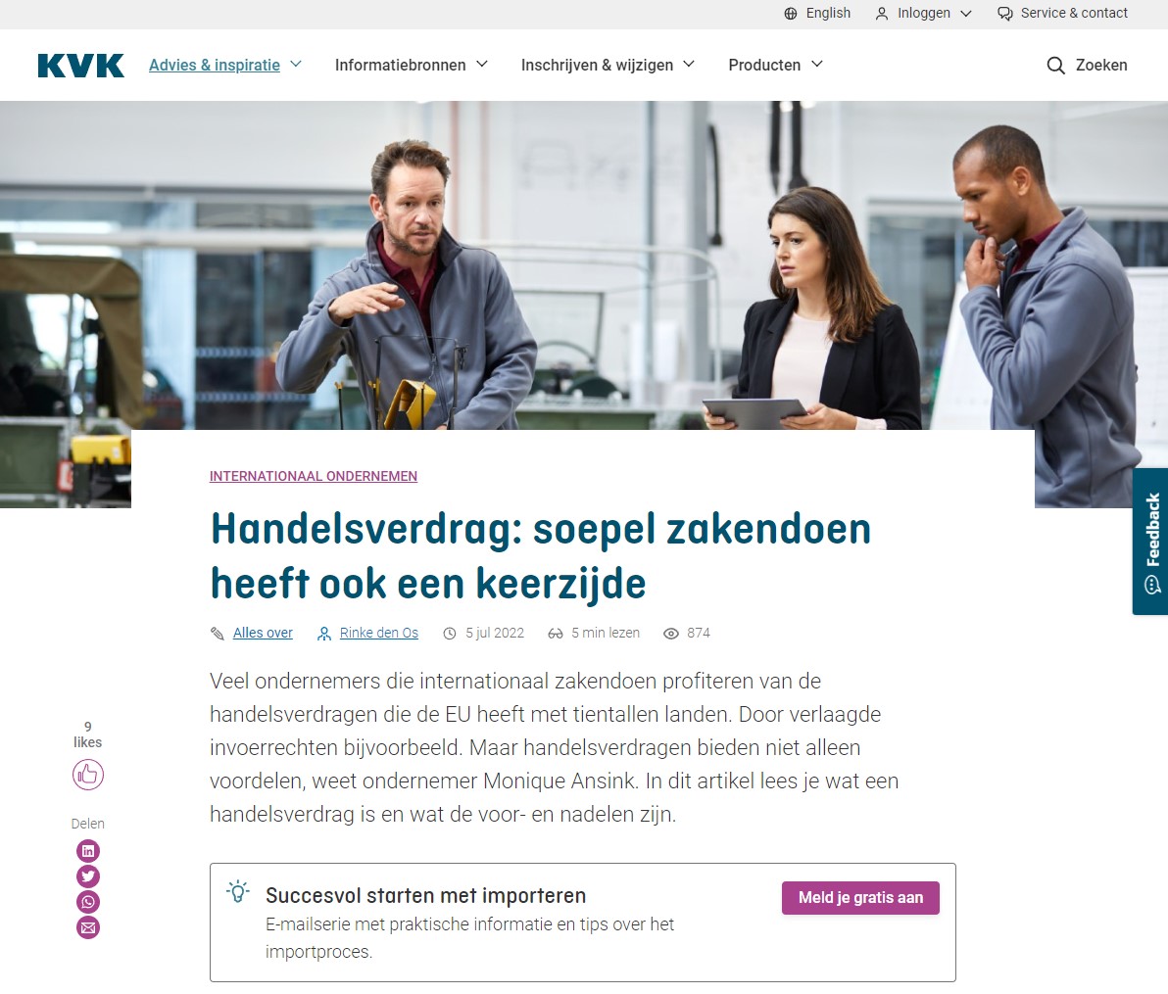Open author Rinke den Os link
Image resolution: width=1168 pixels, height=994 pixels.
[378, 633]
